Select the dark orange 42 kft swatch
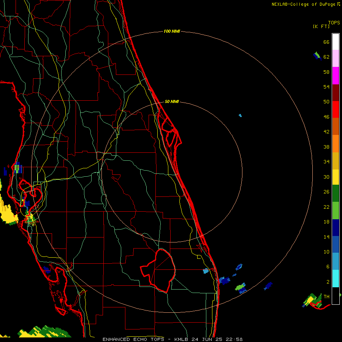Image resolution: width=342 pixels, height=342 pixels. point(336,126)
